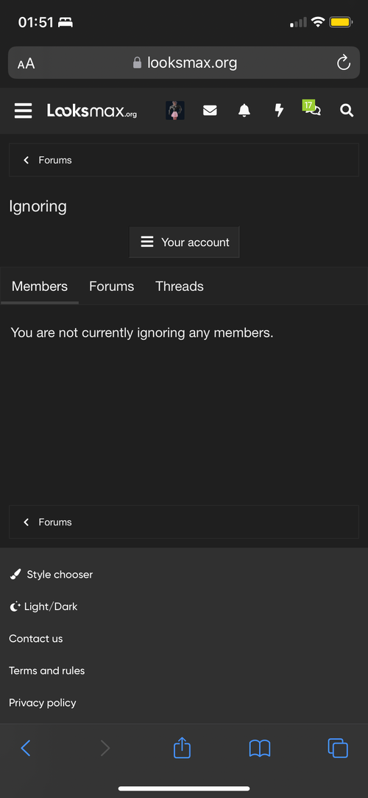Open chat icon with 17 badge

point(312,108)
